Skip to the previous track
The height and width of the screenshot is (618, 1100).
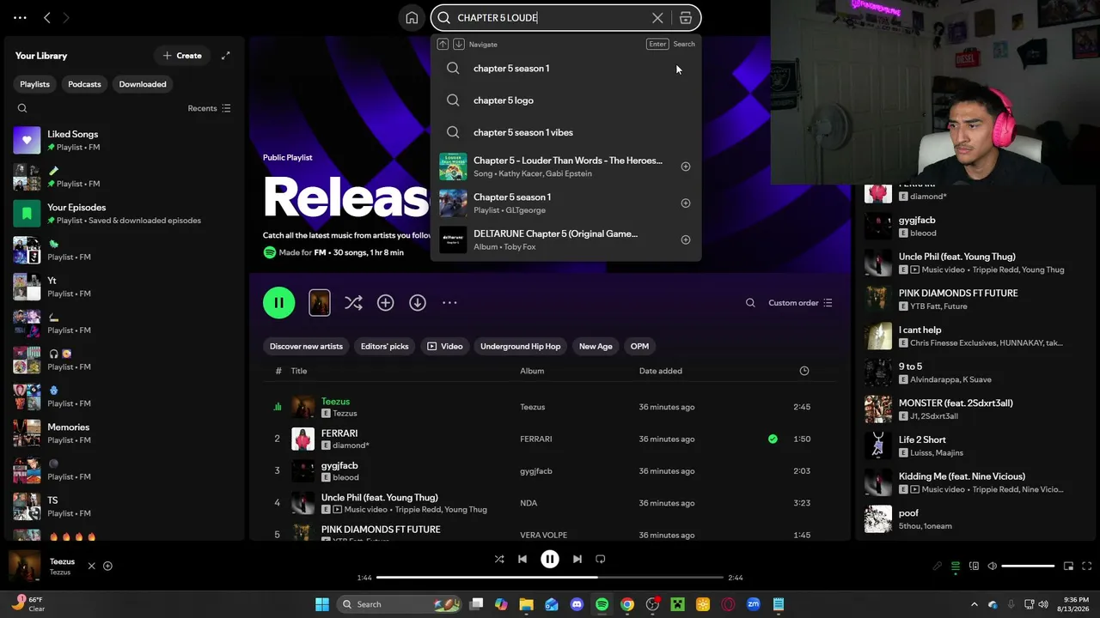522,559
